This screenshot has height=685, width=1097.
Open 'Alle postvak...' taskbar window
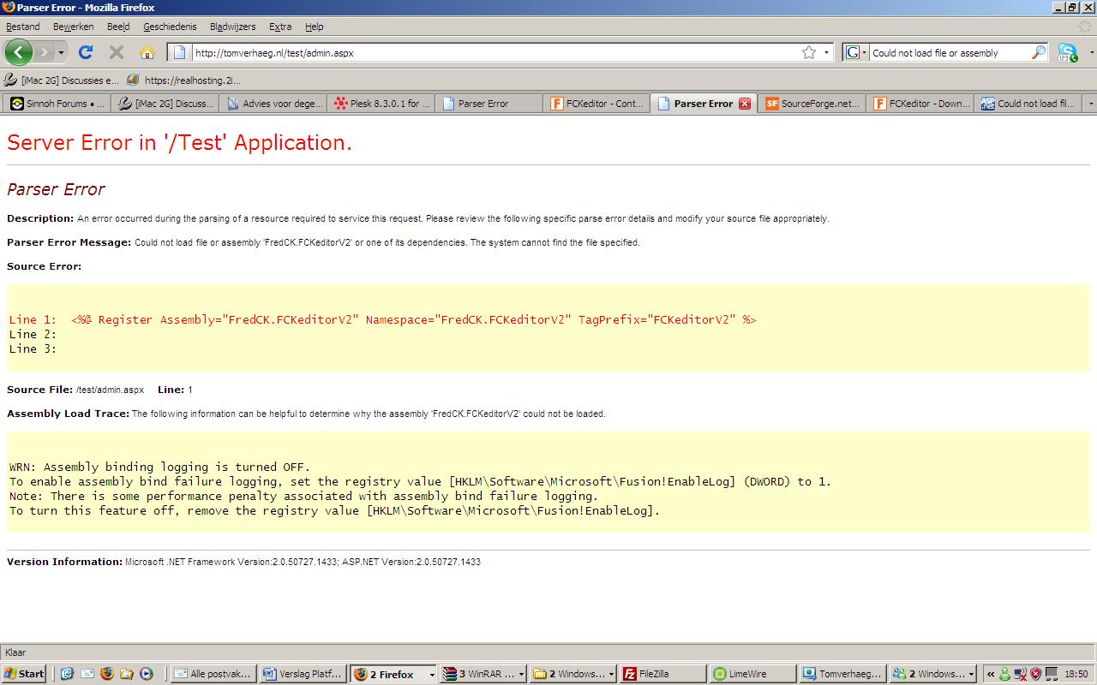pos(213,674)
